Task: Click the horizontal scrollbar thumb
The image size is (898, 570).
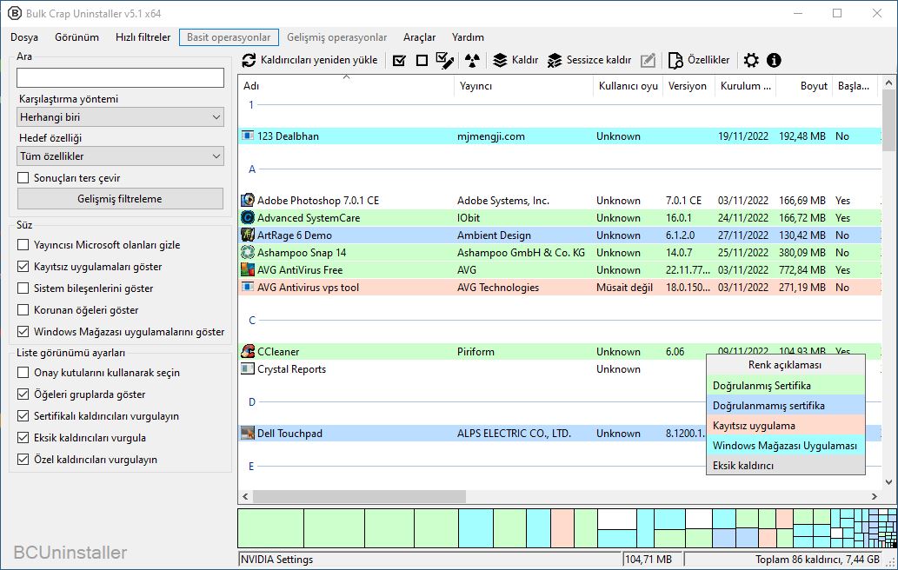Action: tap(359, 497)
